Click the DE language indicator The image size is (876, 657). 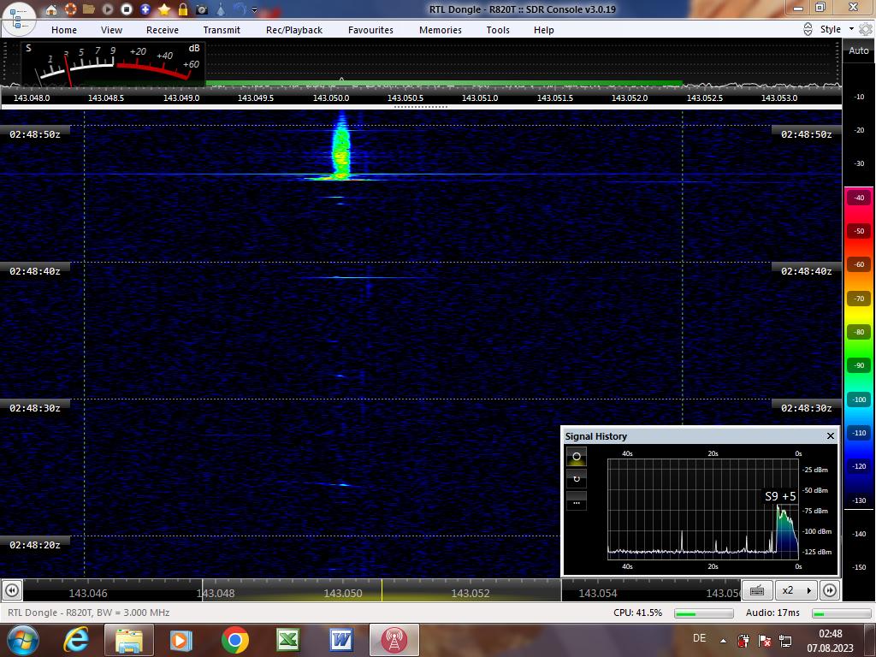tap(699, 638)
